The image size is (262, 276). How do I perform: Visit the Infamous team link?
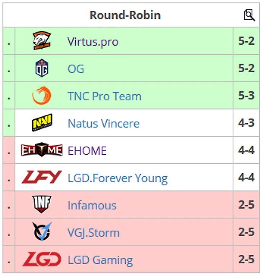point(92,206)
